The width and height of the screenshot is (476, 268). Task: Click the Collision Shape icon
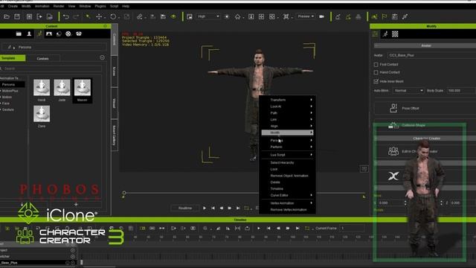(x=393, y=125)
